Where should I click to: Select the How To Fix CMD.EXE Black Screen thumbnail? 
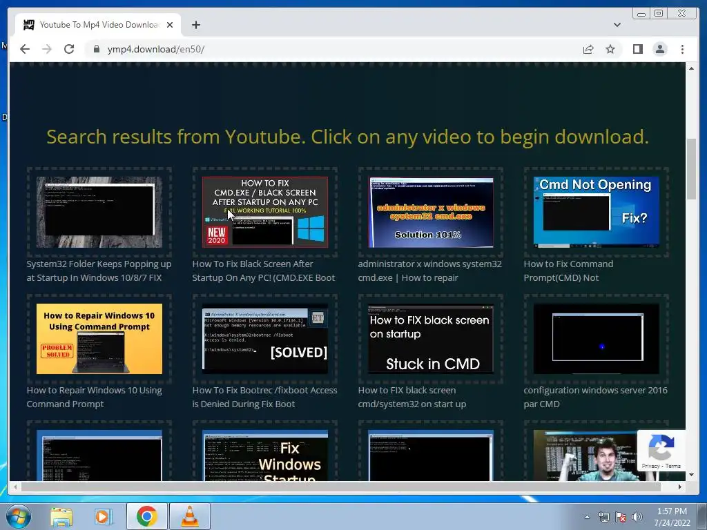pyautogui.click(x=265, y=212)
